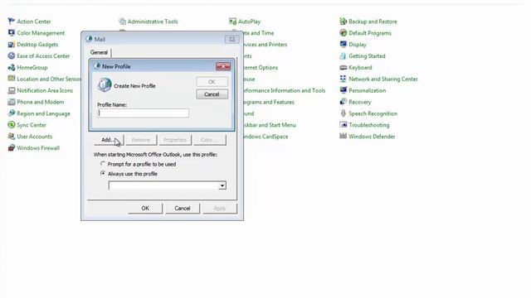Click Cancel at bottom of Mail dialog
This screenshot has width=531, height=298.
(x=183, y=208)
